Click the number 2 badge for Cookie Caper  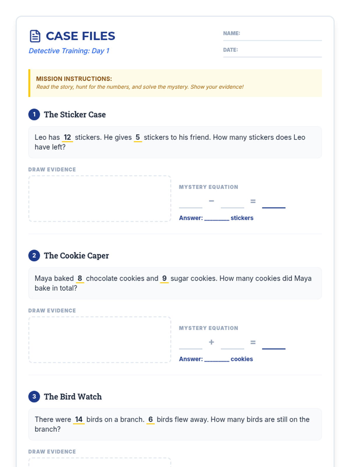[x=34, y=255]
